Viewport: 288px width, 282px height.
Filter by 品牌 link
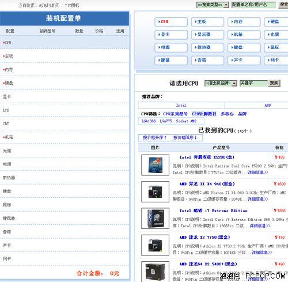point(242,114)
